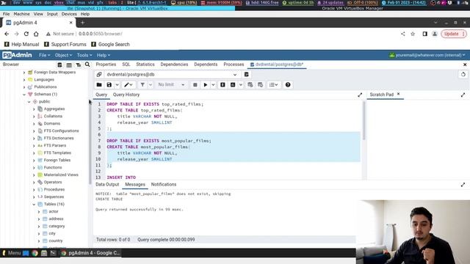Click the browser Update button
This screenshot has height=264, width=470.
point(454,34)
